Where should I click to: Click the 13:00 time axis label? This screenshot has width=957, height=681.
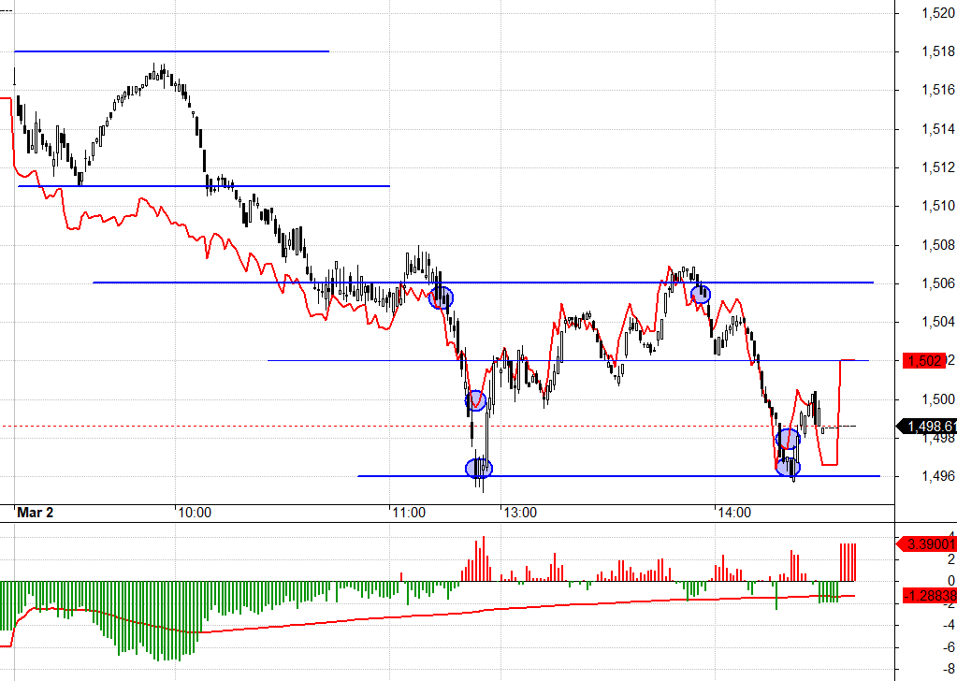(519, 513)
